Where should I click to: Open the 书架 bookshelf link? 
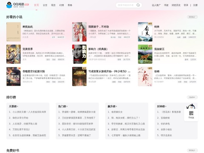[x=166, y=5]
